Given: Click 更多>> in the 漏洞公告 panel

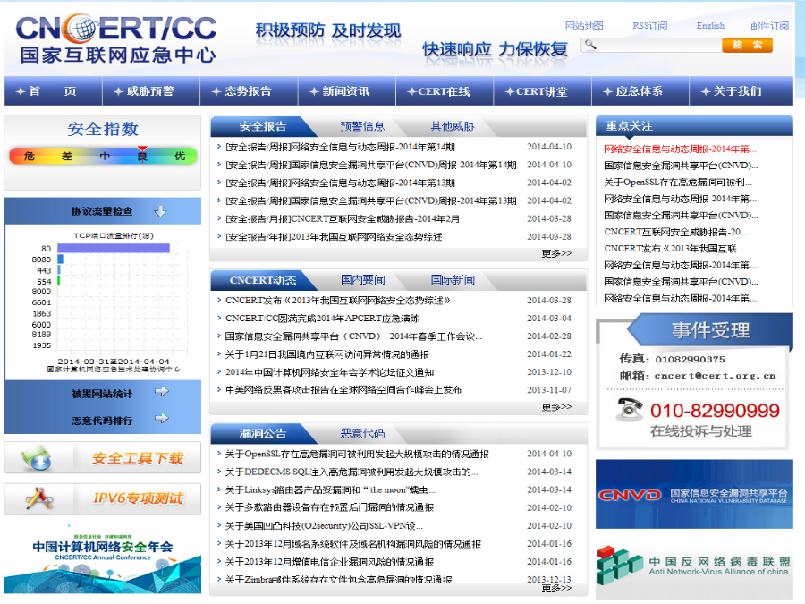Looking at the screenshot, I should [x=556, y=588].
